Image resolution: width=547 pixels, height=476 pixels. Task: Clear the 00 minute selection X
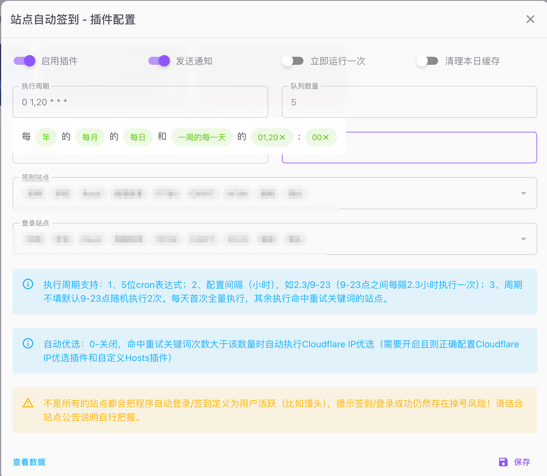tap(326, 138)
